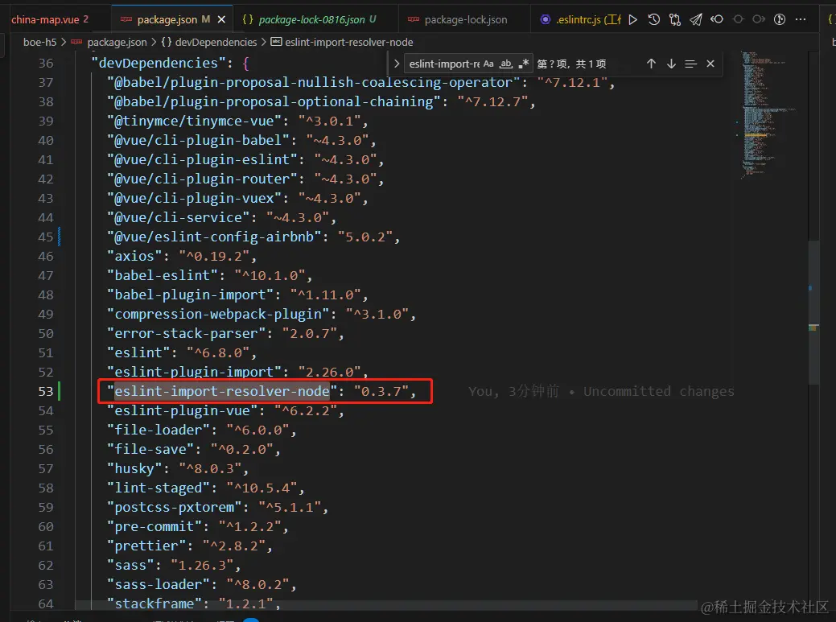Image resolution: width=836 pixels, height=622 pixels.
Task: Click the "^6.8.0" eslint version value
Action: (x=218, y=352)
